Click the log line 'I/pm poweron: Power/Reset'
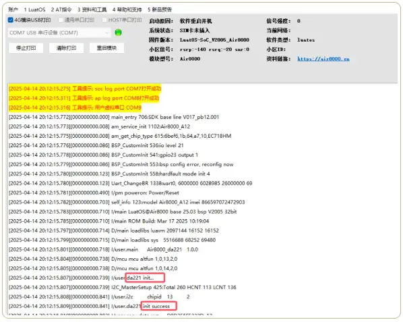Image resolution: width=403 pixels, height=322 pixels. pos(94,193)
